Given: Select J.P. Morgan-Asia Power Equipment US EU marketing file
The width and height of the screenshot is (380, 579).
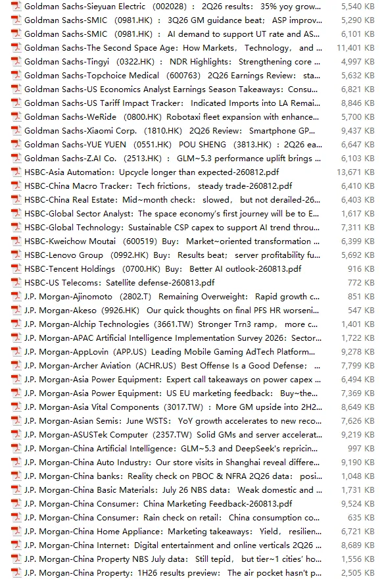Looking at the screenshot, I should pos(171,393).
